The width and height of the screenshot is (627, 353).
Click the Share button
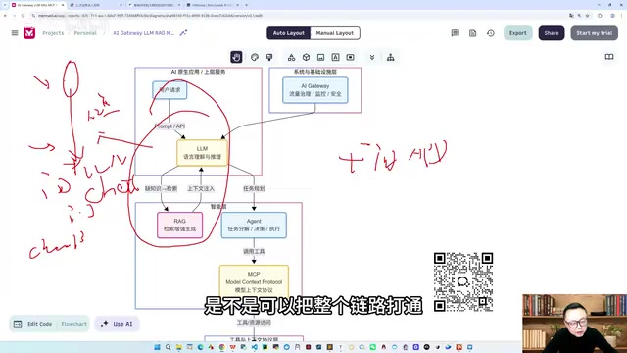(x=552, y=33)
